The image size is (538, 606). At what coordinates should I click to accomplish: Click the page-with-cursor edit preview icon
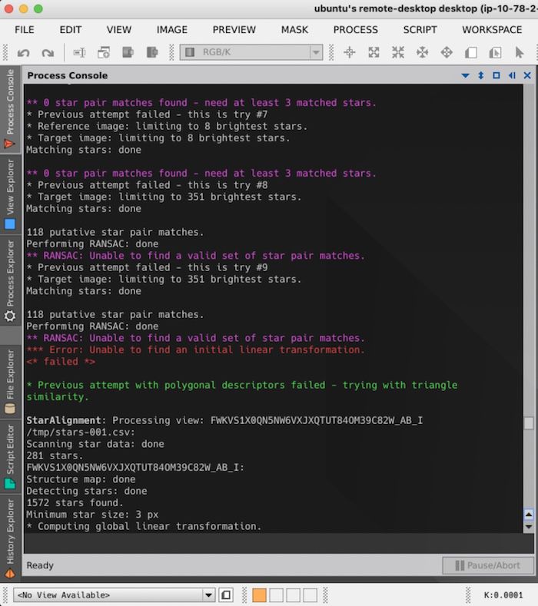495,52
